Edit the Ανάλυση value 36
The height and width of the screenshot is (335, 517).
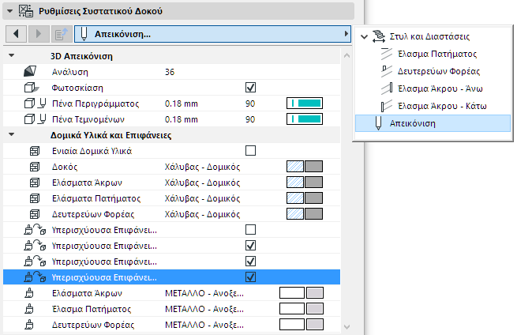pos(170,72)
